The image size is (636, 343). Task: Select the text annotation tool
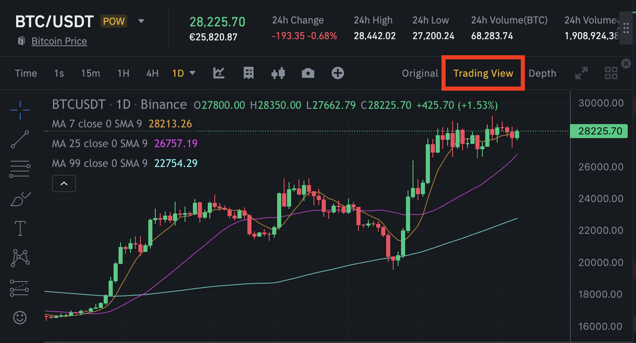(20, 228)
